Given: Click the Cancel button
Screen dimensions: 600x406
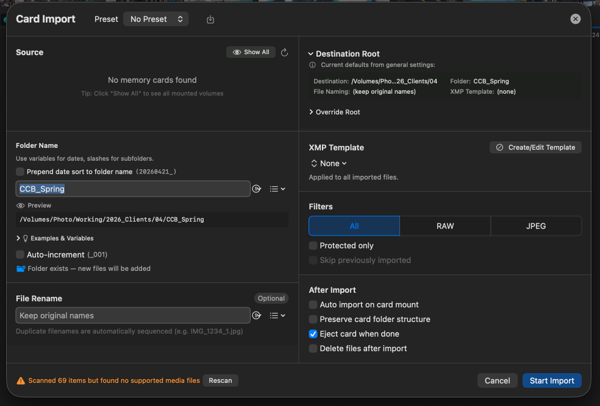Looking at the screenshot, I should pos(497,381).
